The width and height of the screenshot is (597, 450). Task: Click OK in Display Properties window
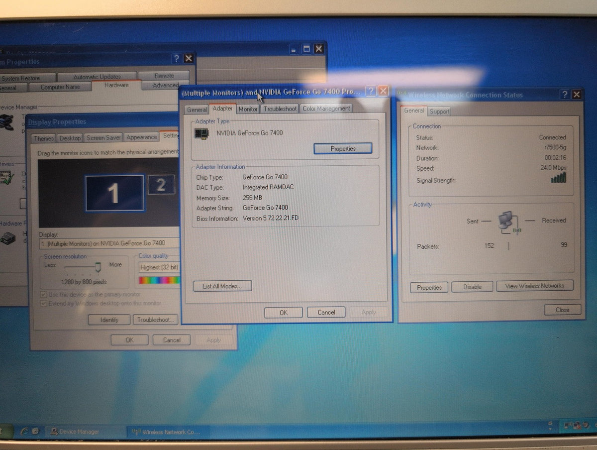(129, 340)
